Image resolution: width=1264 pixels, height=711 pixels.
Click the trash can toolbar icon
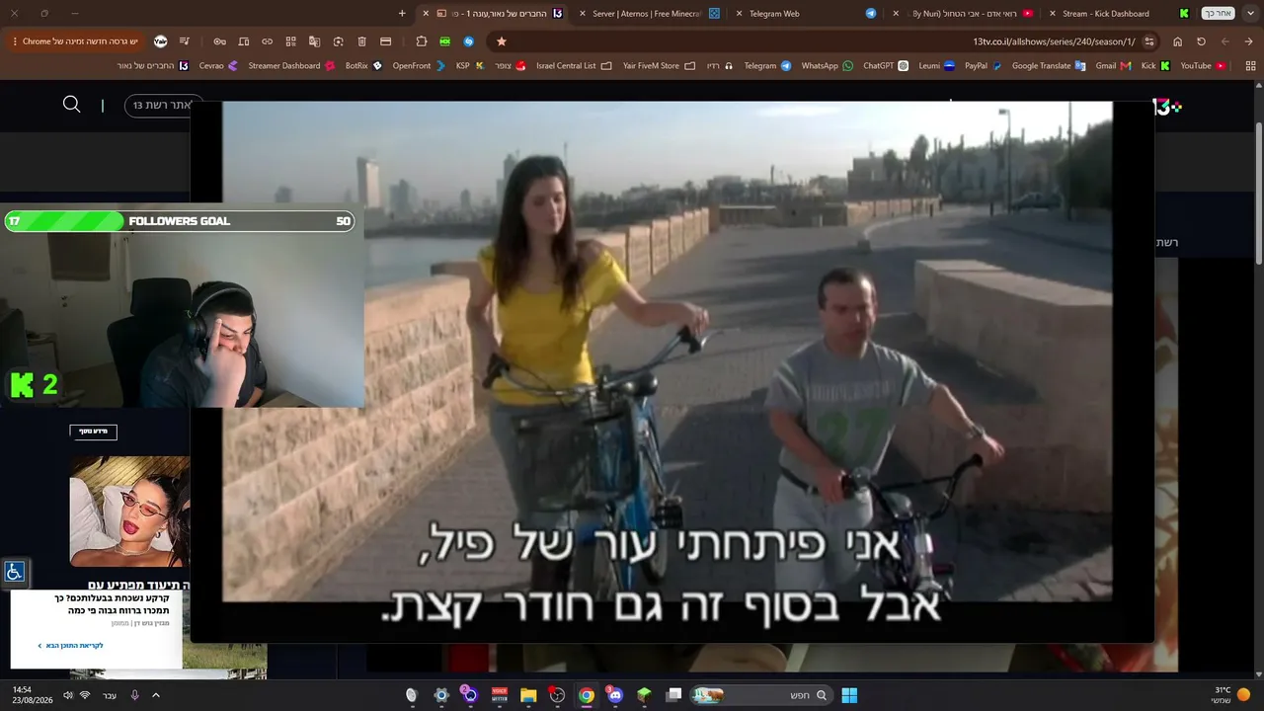click(361, 41)
